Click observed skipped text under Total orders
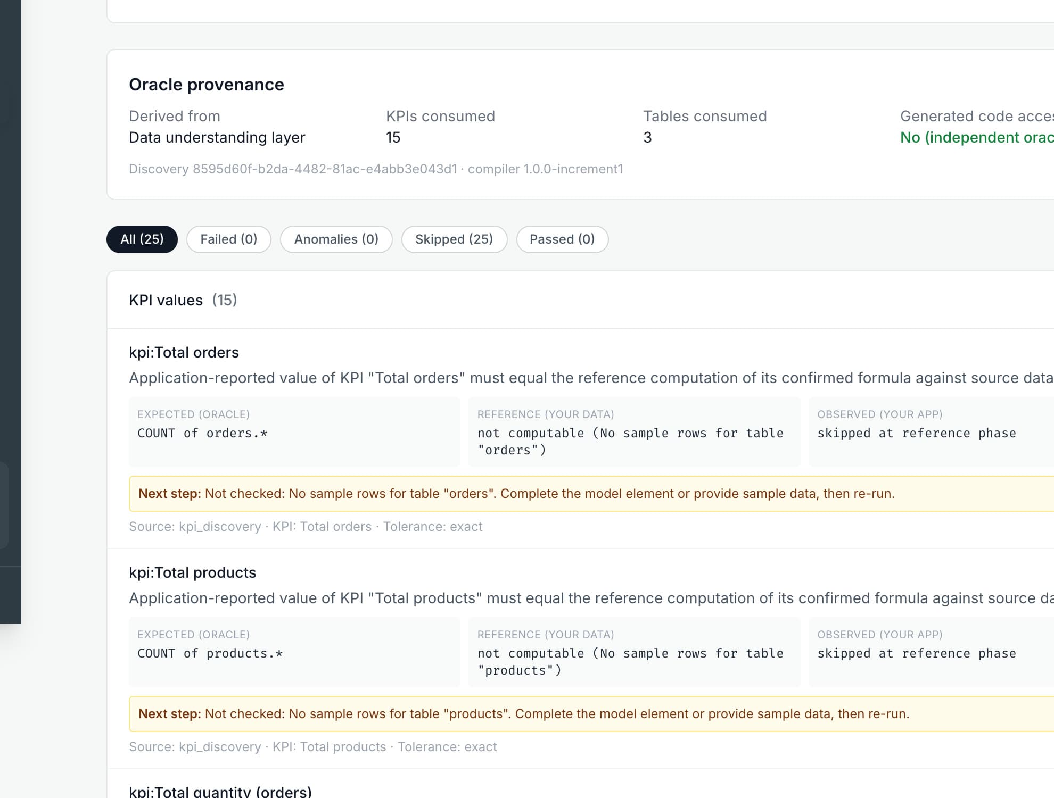 click(x=917, y=433)
